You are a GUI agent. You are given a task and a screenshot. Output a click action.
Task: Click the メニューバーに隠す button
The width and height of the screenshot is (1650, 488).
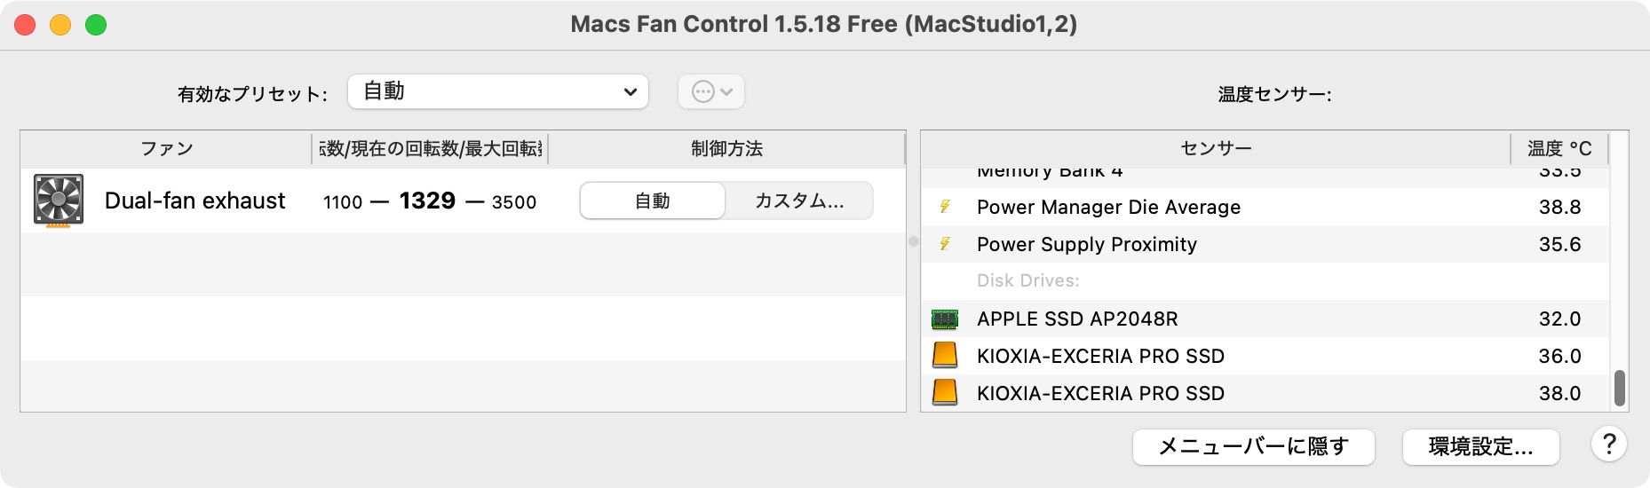point(1253,446)
